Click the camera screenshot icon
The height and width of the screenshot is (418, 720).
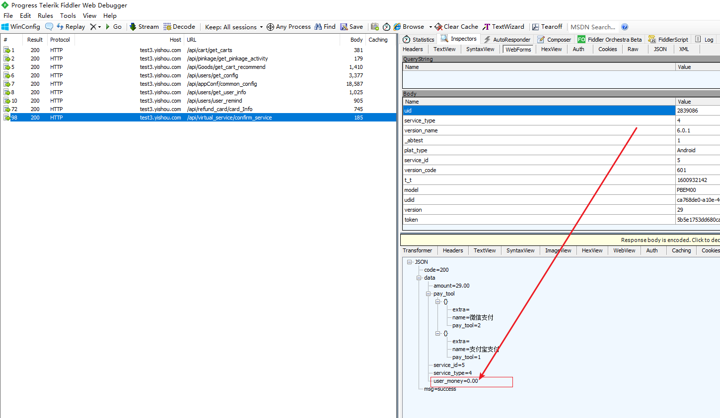375,27
